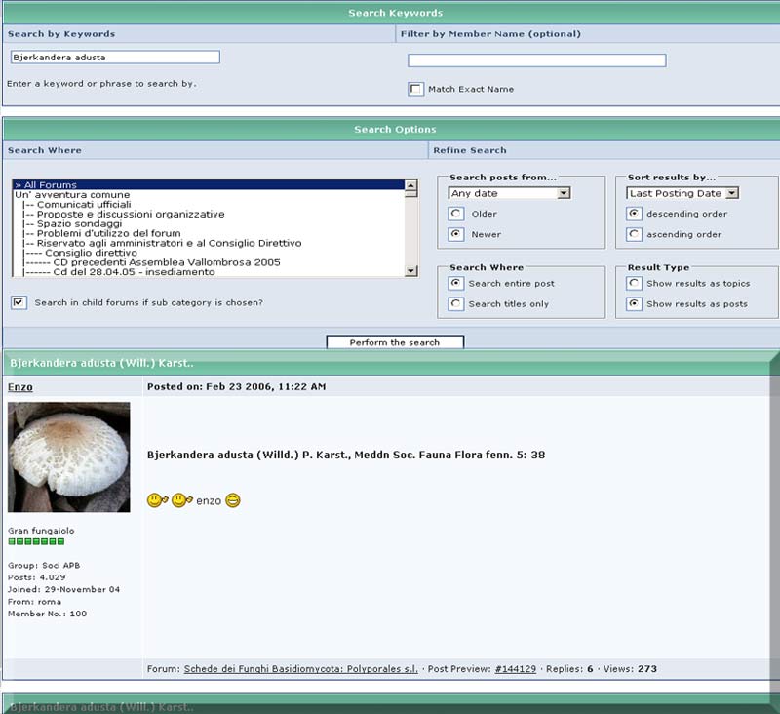Select Search titles only option
This screenshot has width=780, height=714.
click(455, 303)
